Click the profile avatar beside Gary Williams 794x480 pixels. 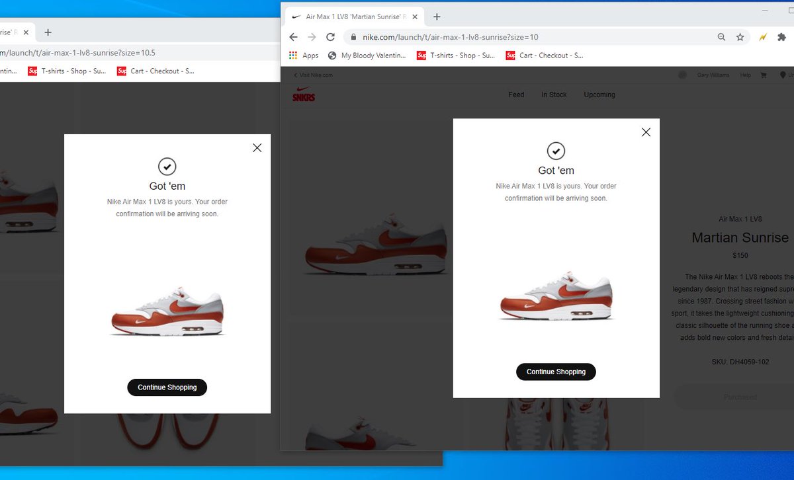[x=683, y=75]
